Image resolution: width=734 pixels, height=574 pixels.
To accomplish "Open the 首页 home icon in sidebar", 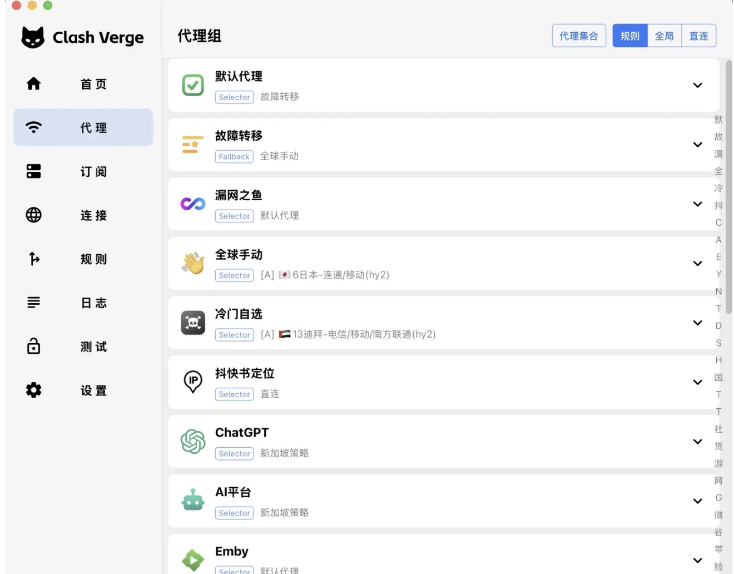I will coord(34,83).
